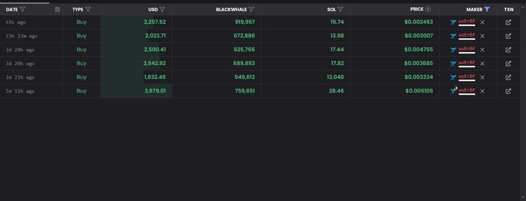Open transaction link for 3d 21h ago row
The height and width of the screenshot is (201, 526).
point(508,77)
